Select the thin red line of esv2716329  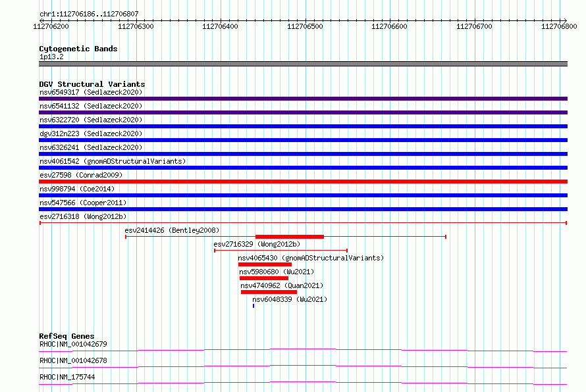(x=280, y=251)
